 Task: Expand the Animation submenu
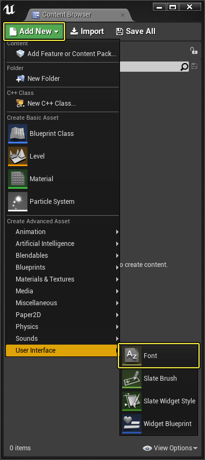(62, 232)
